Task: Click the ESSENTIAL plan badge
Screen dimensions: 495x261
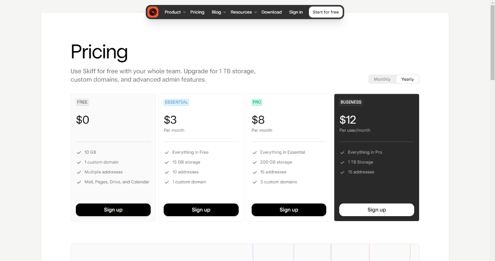Action: 176,102
